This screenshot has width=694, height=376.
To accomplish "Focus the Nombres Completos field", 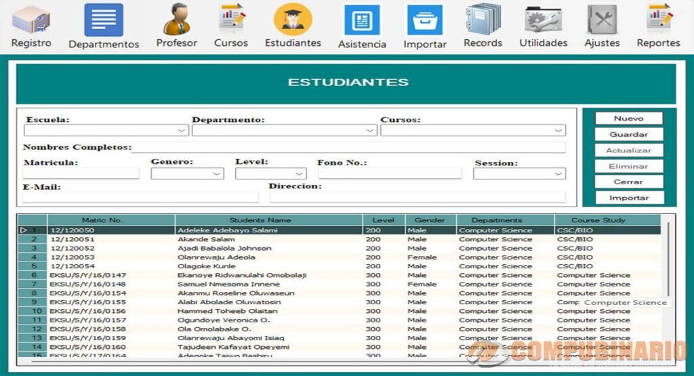I will point(349,148).
